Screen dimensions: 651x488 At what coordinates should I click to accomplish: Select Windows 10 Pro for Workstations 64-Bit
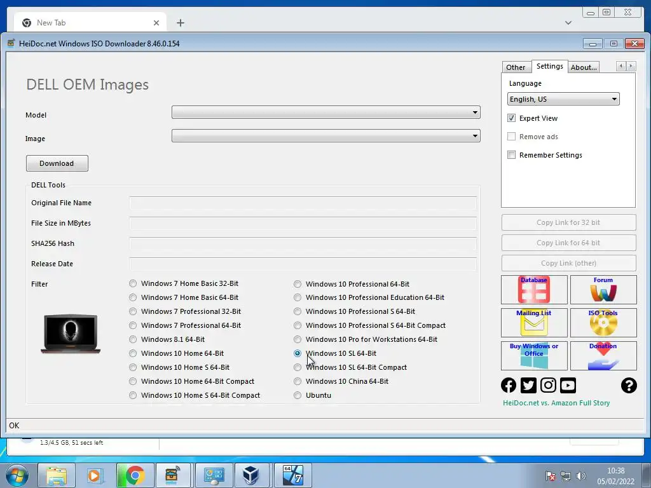[x=298, y=339]
